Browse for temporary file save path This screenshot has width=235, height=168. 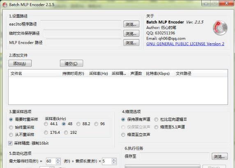tap(131, 33)
